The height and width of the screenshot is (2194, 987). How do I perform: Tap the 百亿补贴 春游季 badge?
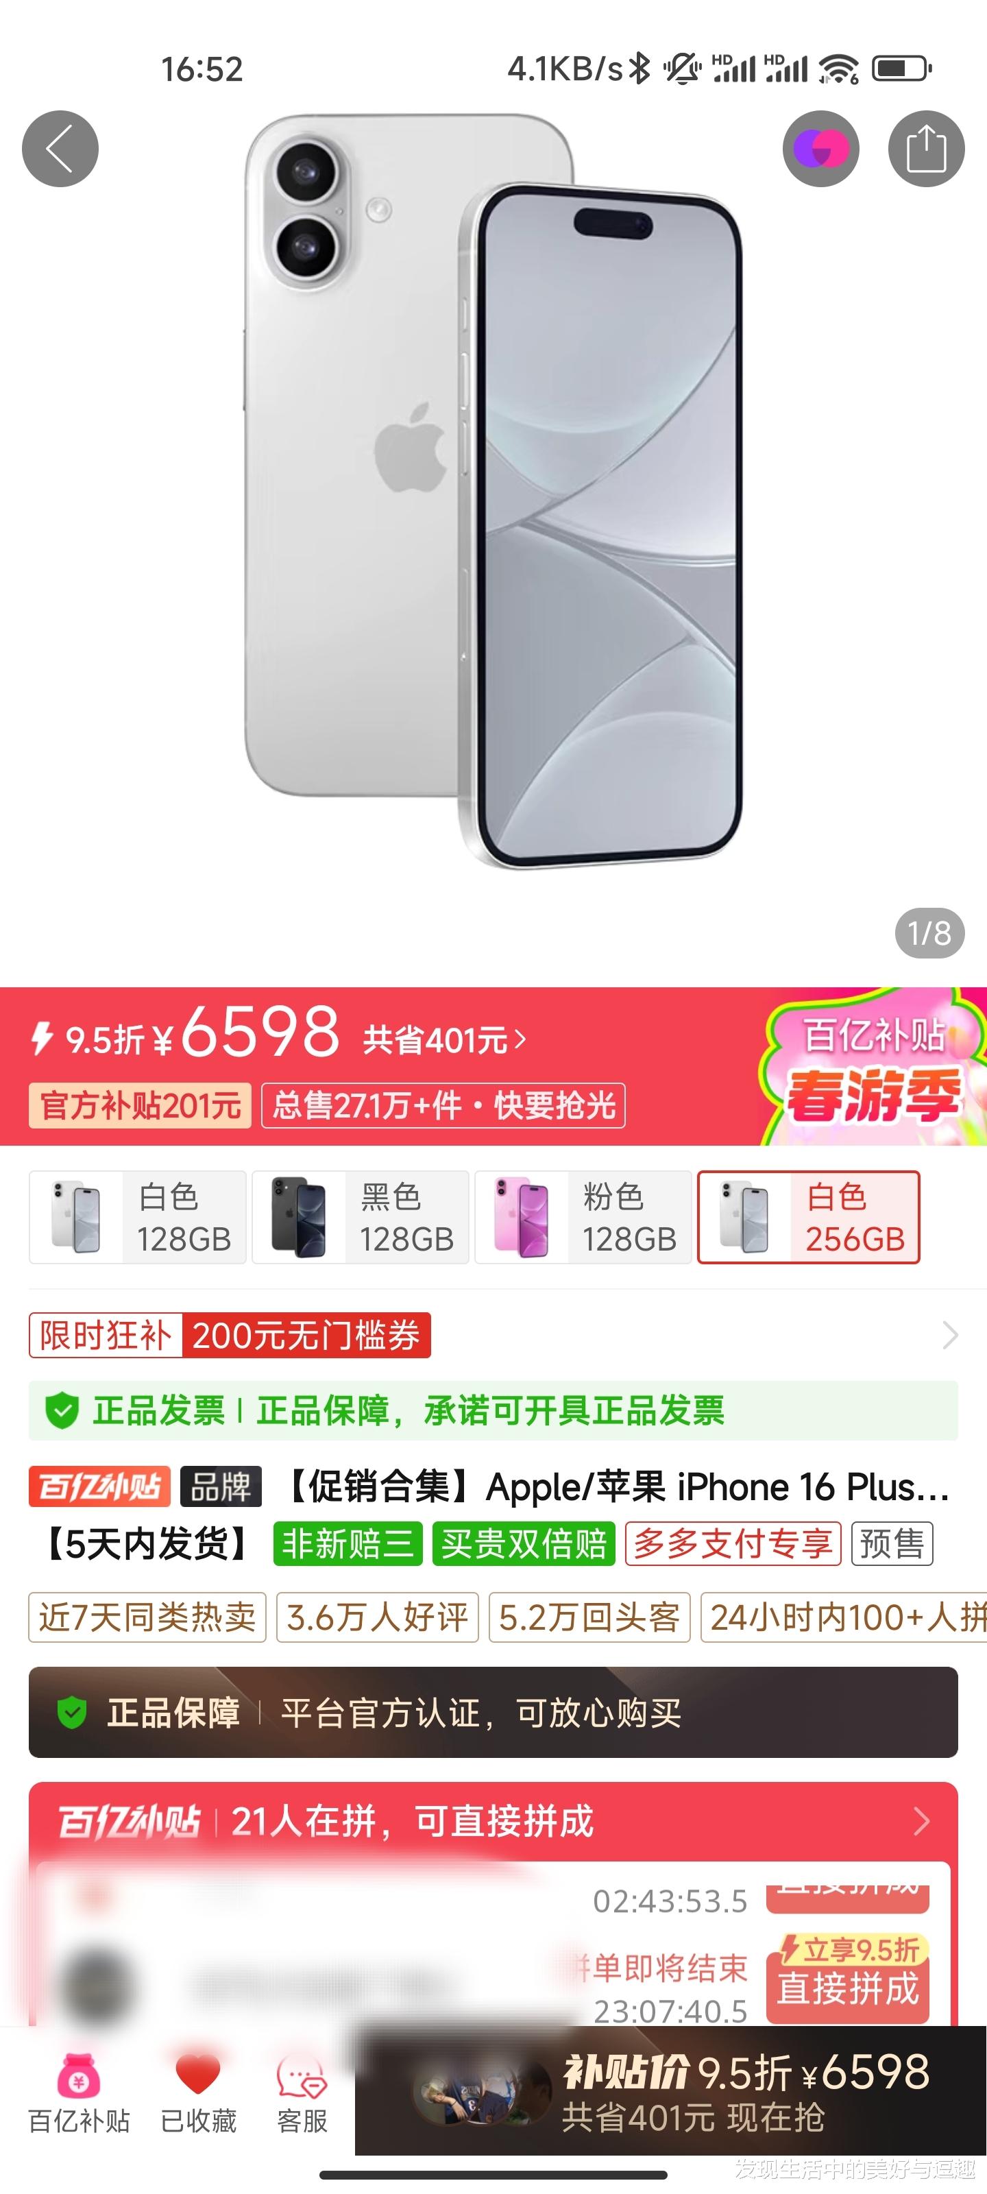coord(872,1066)
